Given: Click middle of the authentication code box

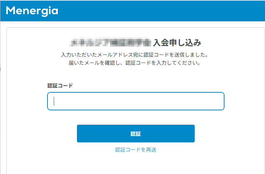Looking at the screenshot, I should [136, 101].
